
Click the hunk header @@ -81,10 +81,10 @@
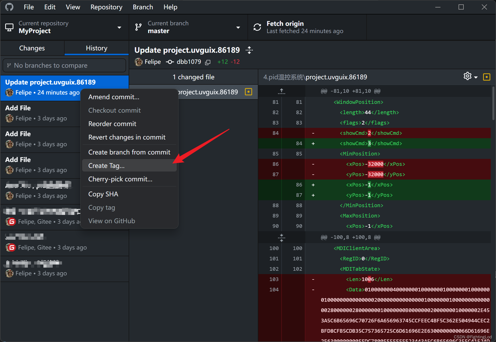pos(350,91)
